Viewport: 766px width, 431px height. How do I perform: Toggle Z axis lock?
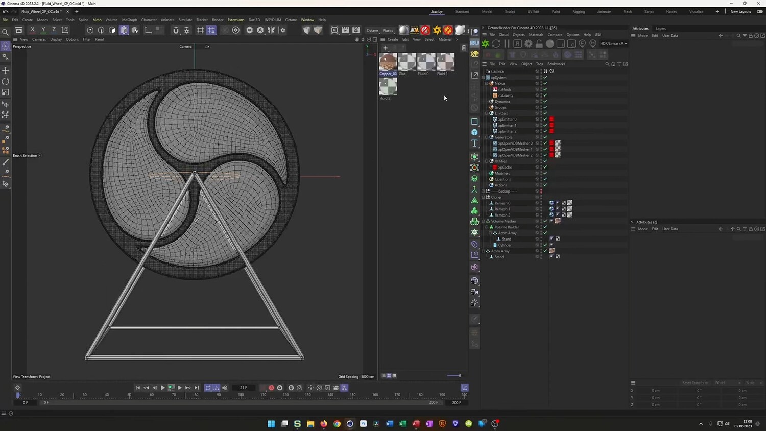[54, 30]
